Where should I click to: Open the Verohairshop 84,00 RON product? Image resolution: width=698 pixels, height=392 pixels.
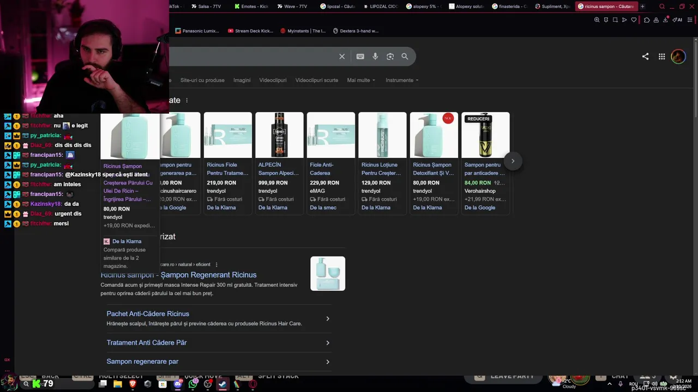coord(485,163)
